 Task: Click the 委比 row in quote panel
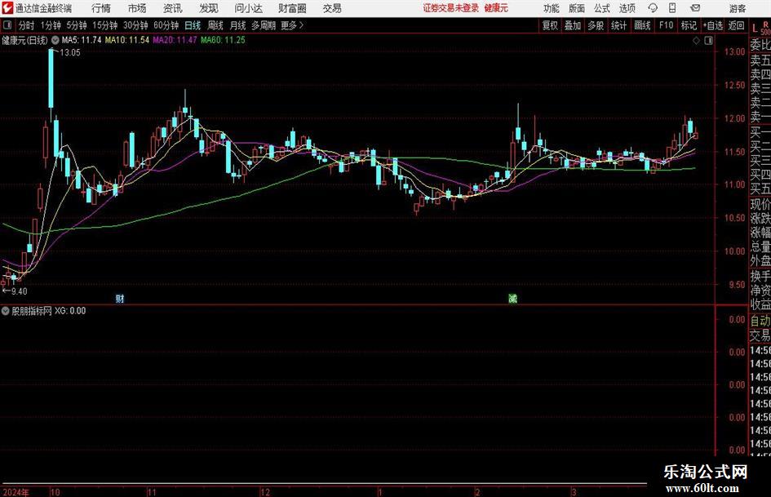(x=760, y=45)
